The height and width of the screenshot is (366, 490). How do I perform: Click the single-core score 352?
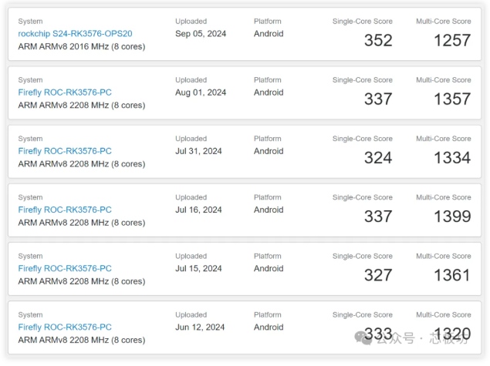pos(378,40)
